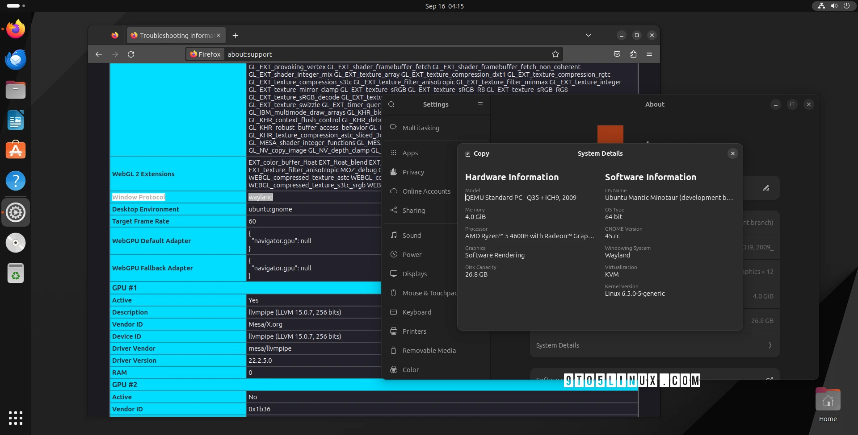Save the page to Pocket
The height and width of the screenshot is (435, 858).
(617, 54)
